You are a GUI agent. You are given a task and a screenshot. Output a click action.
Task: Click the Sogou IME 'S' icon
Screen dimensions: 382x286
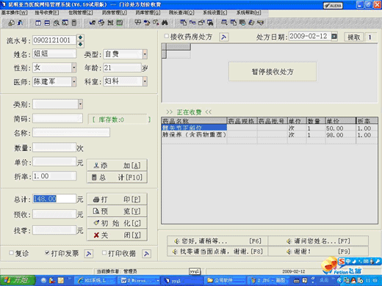342,261
